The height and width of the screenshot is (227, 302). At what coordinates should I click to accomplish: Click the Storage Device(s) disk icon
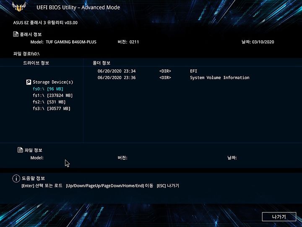click(x=29, y=82)
